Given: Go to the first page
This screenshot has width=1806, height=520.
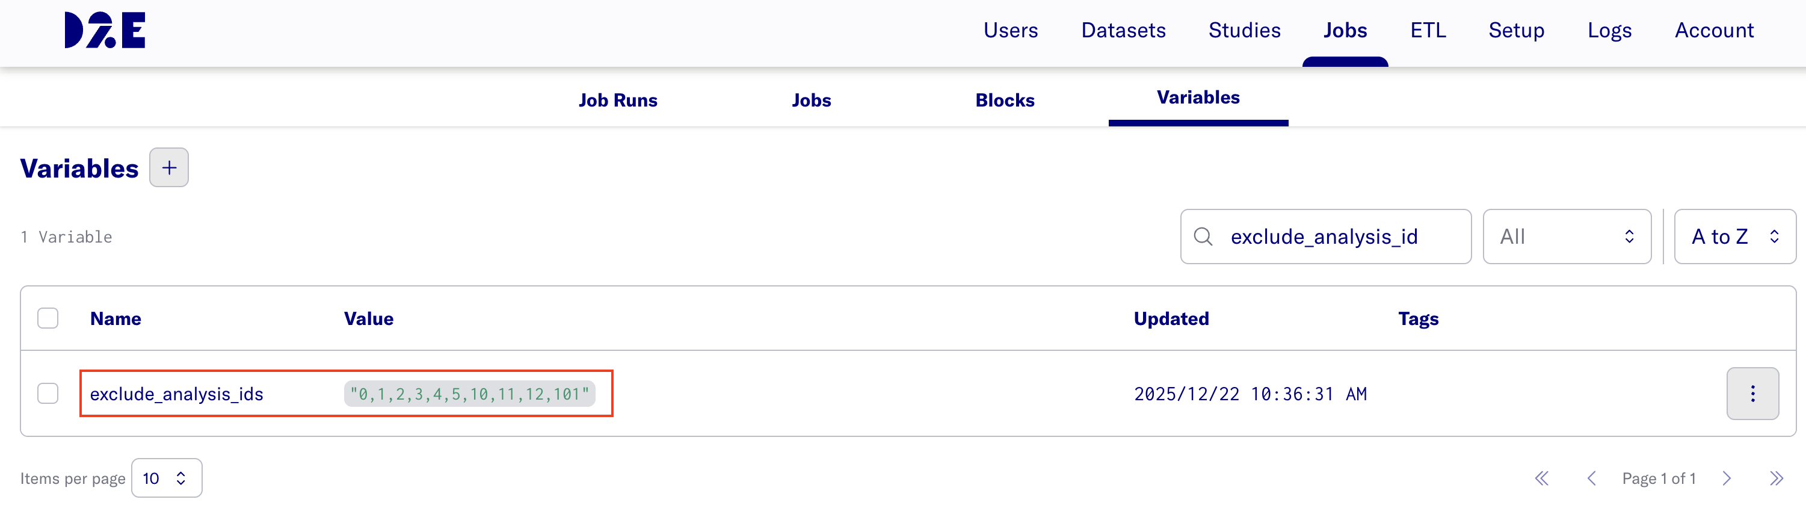Looking at the screenshot, I should tap(1542, 478).
